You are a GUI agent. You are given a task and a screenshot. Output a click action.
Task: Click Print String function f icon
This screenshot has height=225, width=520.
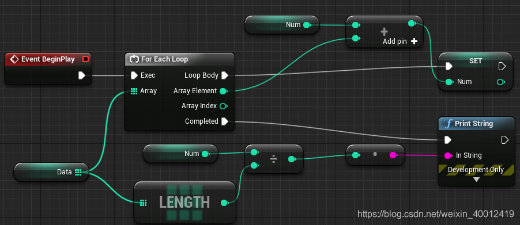(449, 124)
